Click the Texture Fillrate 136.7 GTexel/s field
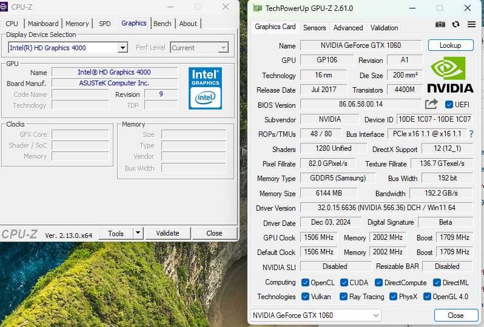The width and height of the screenshot is (484, 327). (442, 163)
